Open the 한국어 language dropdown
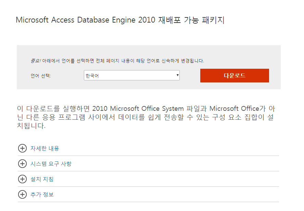This screenshot has width=304, height=211. pyautogui.click(x=132, y=75)
